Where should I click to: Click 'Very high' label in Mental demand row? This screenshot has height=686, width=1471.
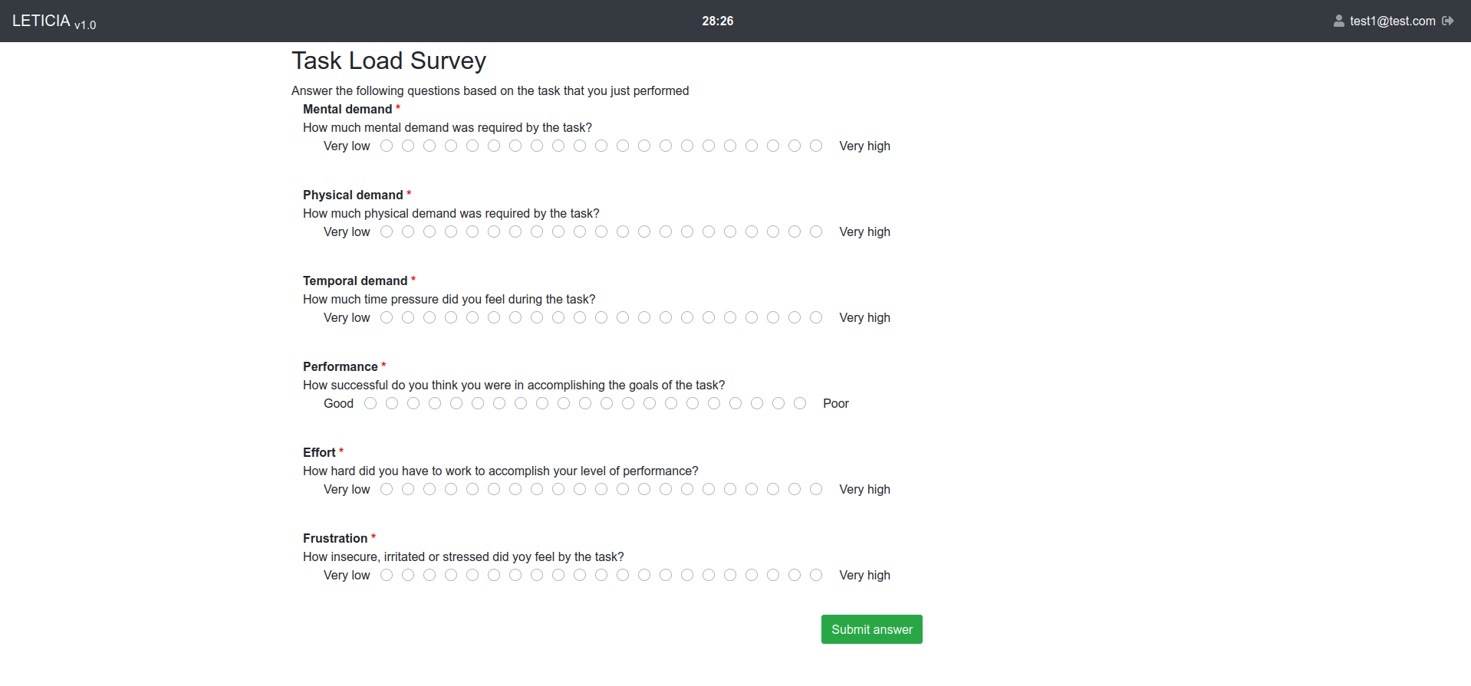(864, 146)
